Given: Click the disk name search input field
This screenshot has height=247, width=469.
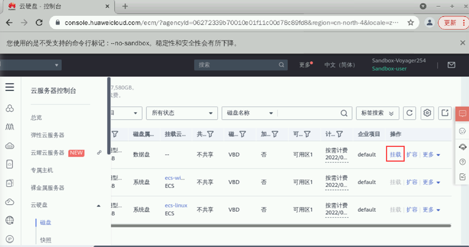Looking at the screenshot, I should click(309, 113).
